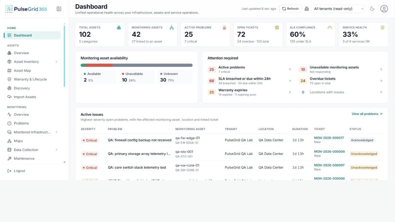Image resolution: width=395 pixels, height=222 pixels.
Task: Click the PulseGrid365 logo
Action: tap(26, 9)
